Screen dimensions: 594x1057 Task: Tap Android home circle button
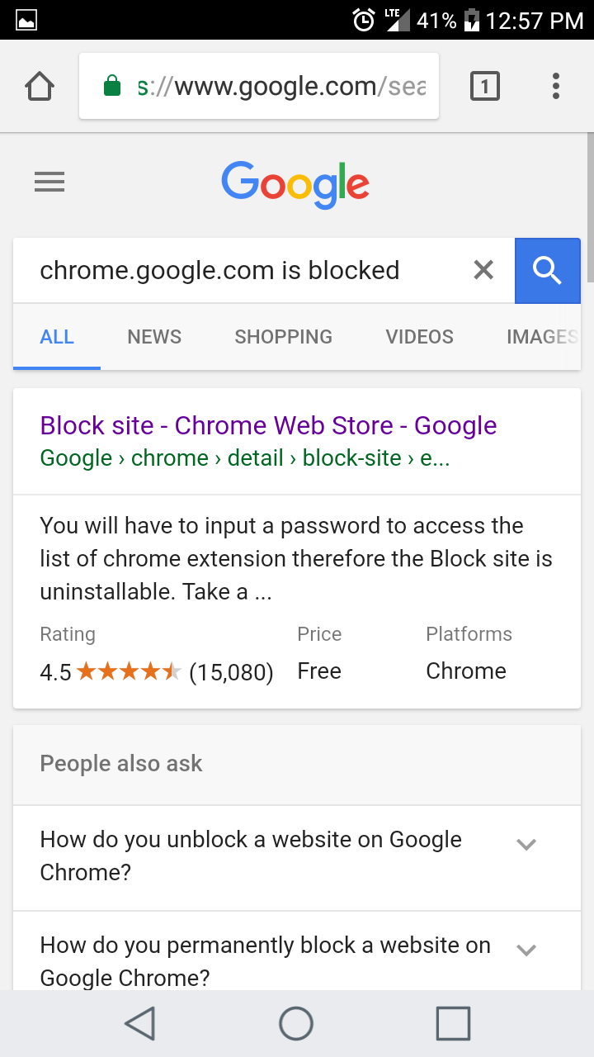(296, 1024)
